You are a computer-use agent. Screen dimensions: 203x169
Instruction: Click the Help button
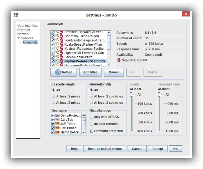coord(74,149)
